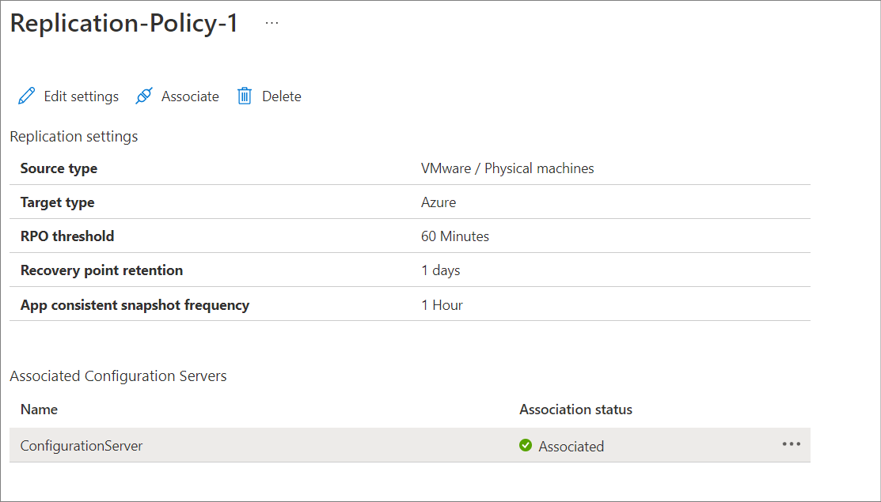Click the Associated status text

570,445
